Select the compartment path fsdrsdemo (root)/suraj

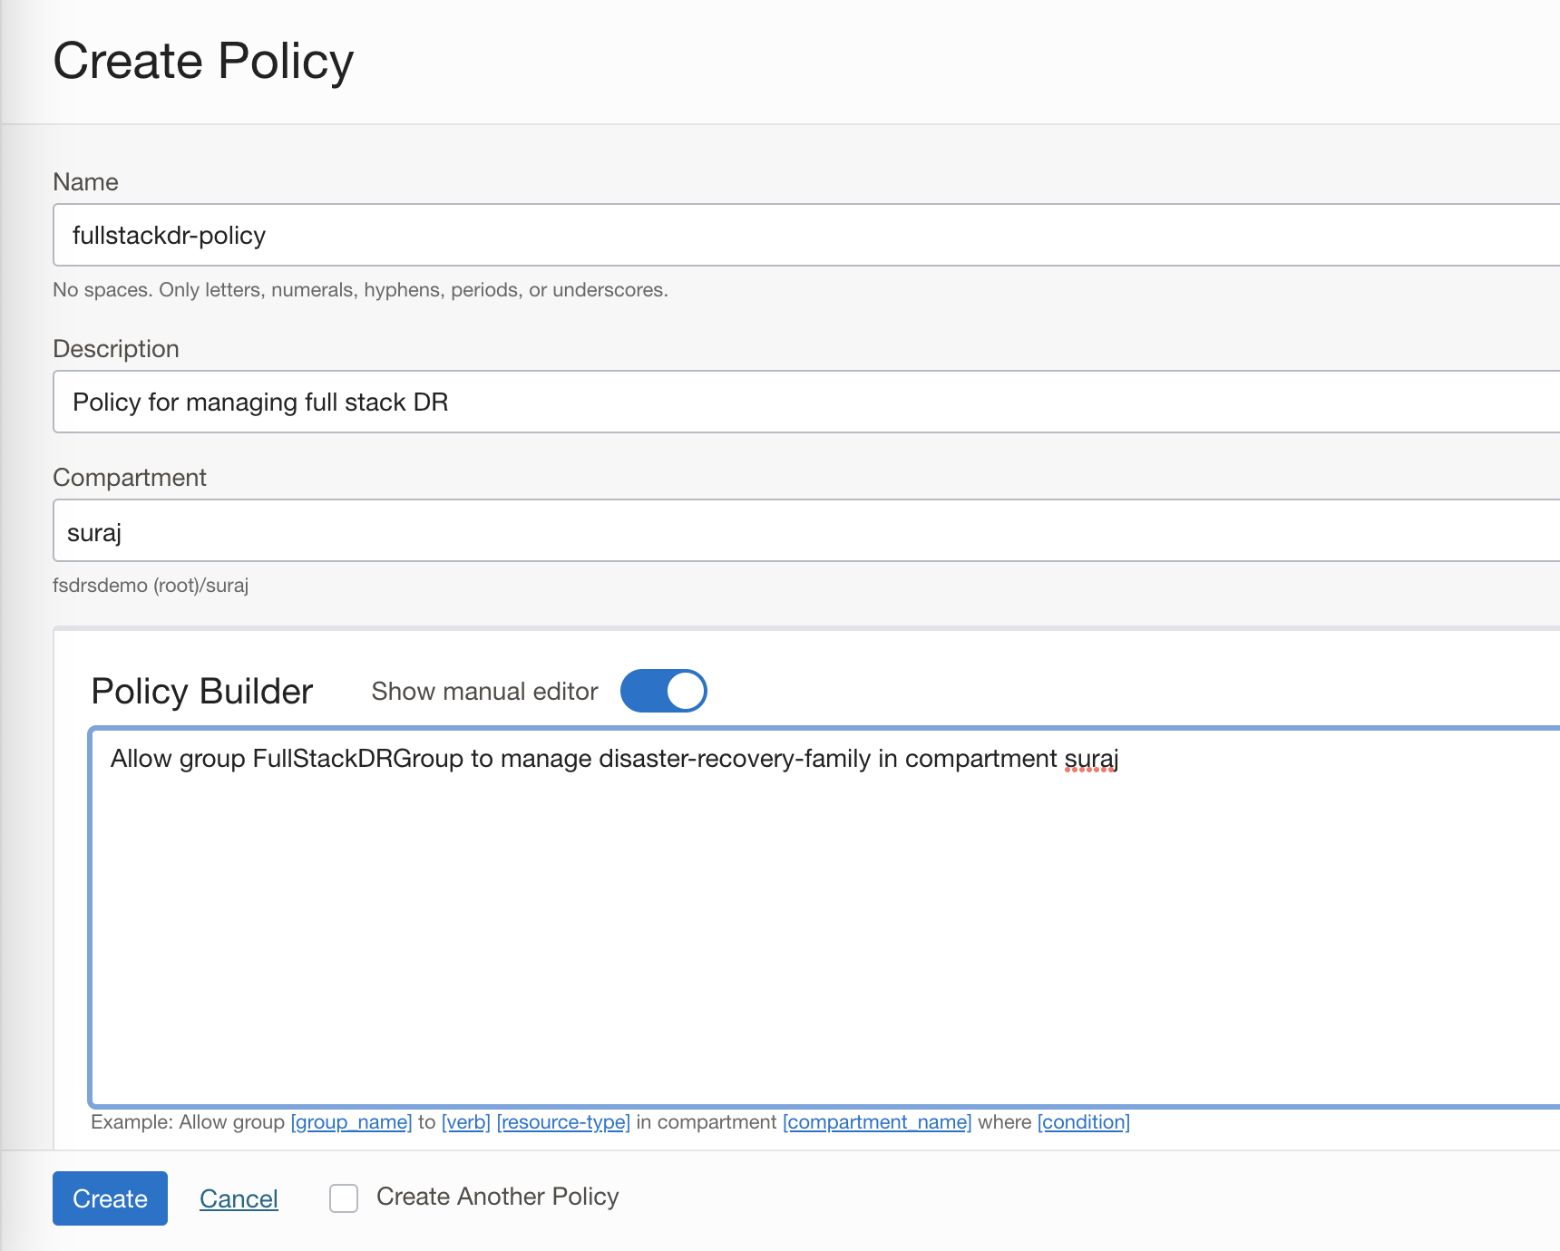151,585
